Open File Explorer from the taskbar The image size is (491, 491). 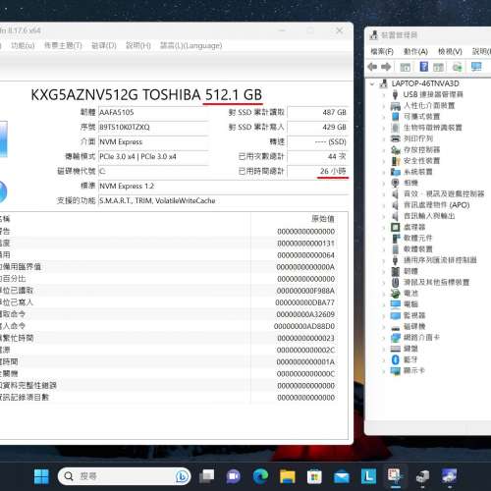(x=288, y=476)
